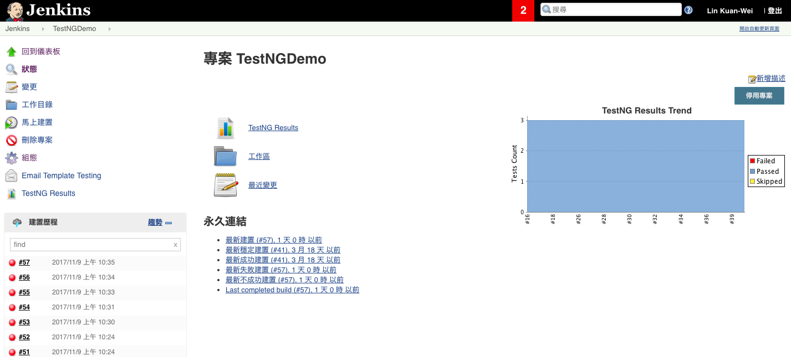Click the yellow Skipped legend swatch
Image resolution: width=791 pixels, height=357 pixels.
[x=752, y=182]
